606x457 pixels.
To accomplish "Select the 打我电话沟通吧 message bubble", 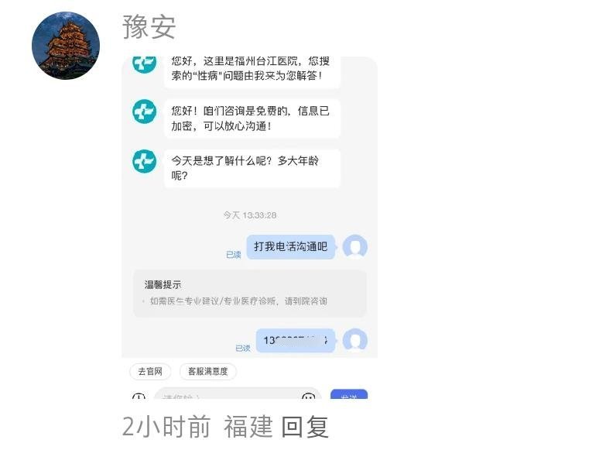I will 291,246.
